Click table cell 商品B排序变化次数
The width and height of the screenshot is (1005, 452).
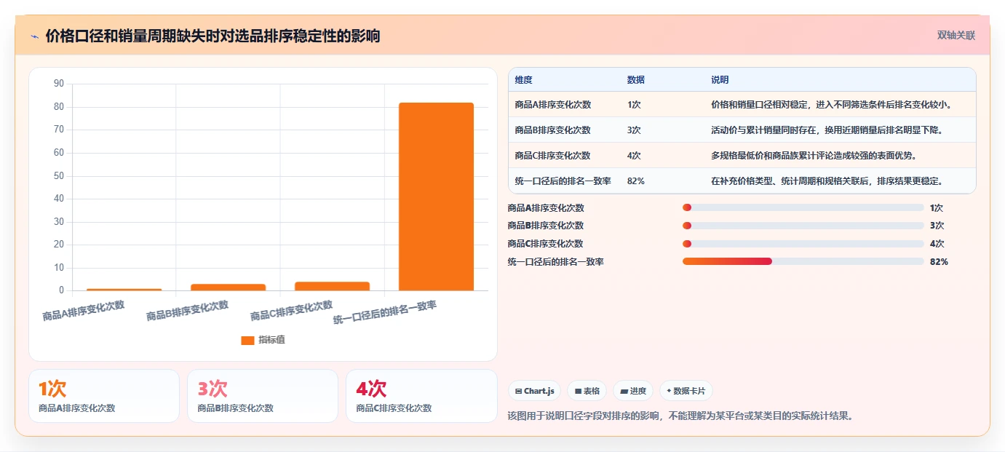point(552,130)
